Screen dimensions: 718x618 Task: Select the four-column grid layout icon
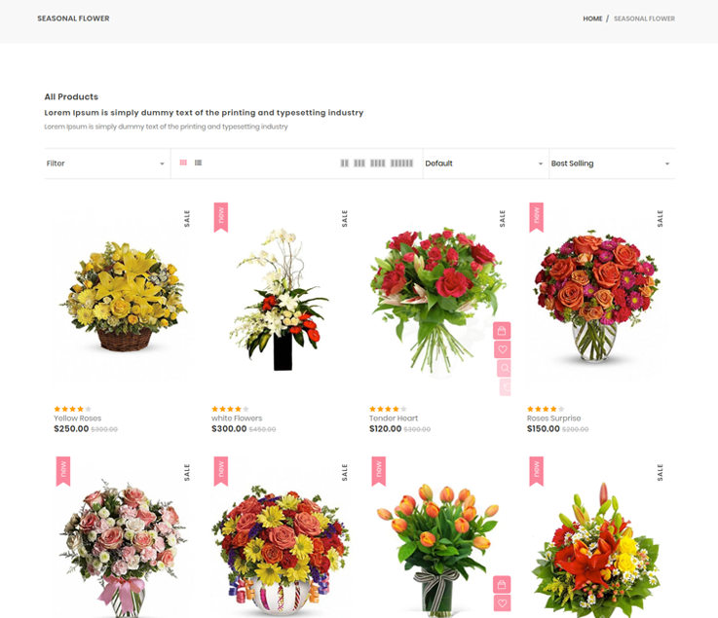(378, 164)
